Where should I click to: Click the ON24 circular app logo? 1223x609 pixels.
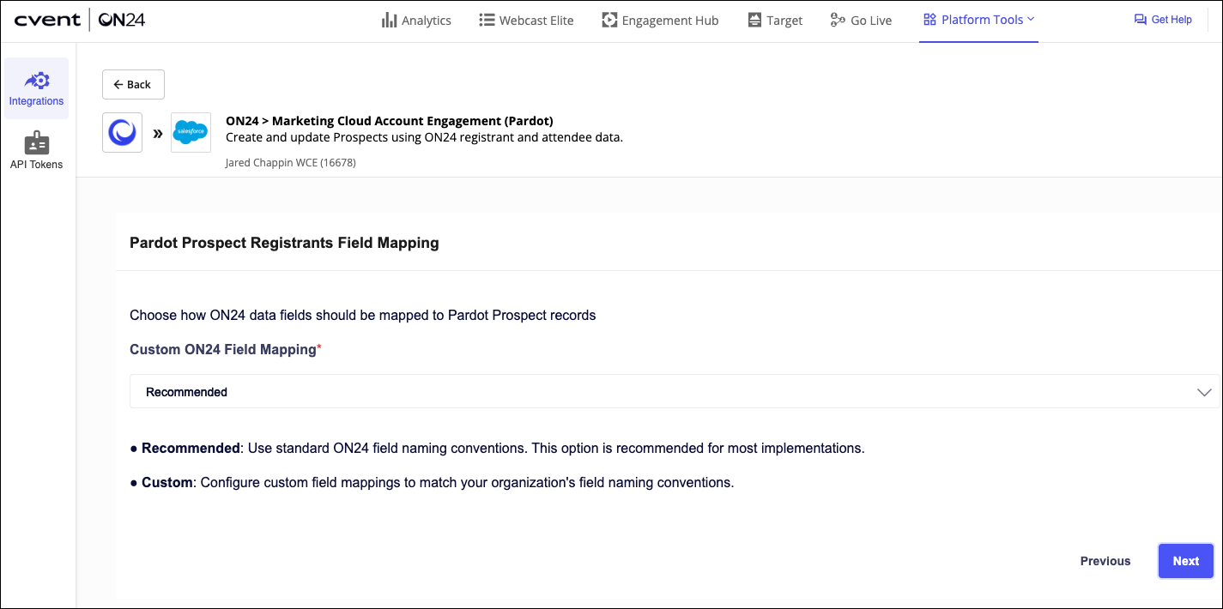[x=122, y=132]
